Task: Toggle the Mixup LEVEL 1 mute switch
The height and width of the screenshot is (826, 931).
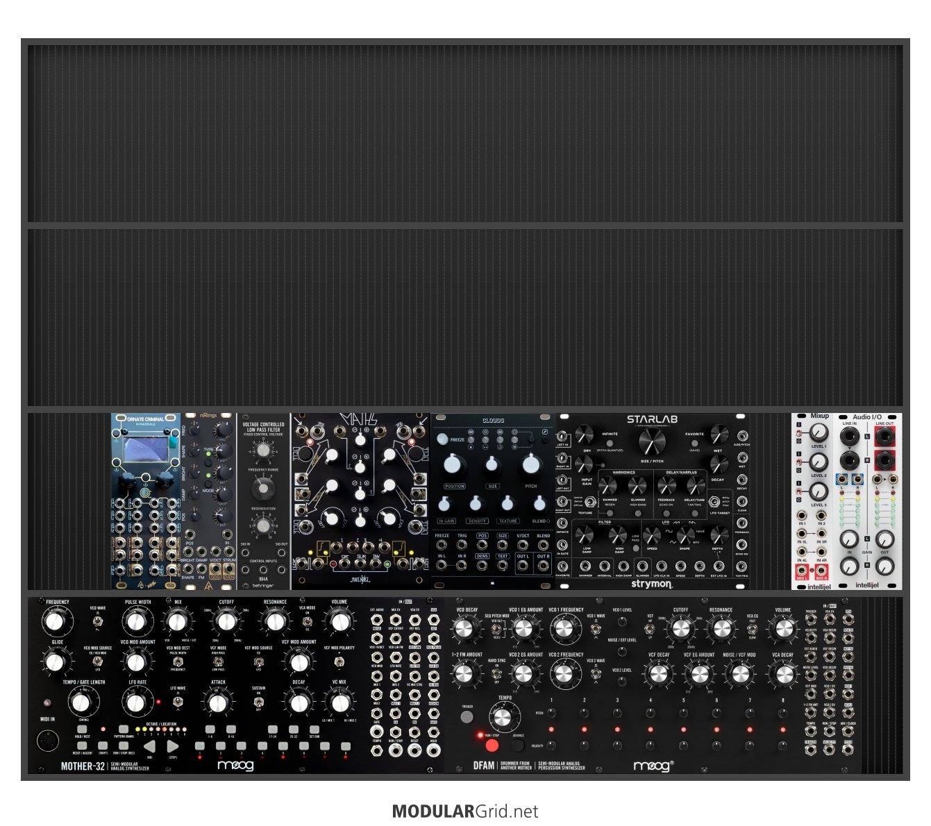Action: [799, 432]
